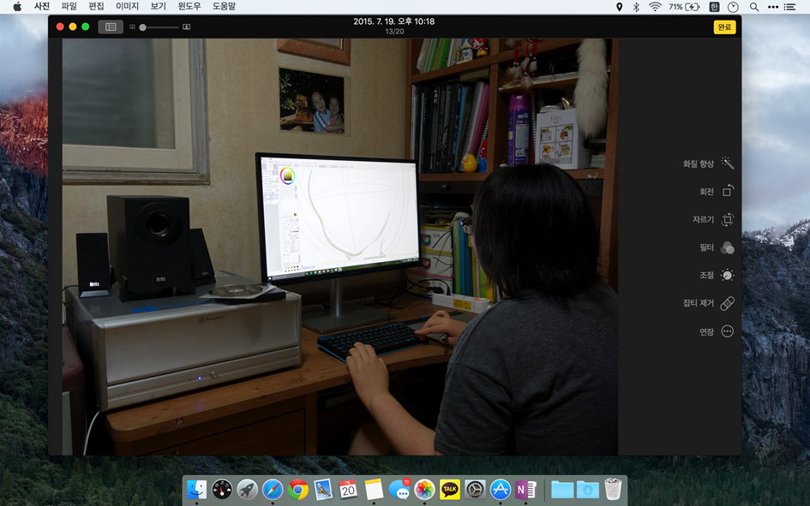Open the 파일 (File) menu

coord(69,6)
